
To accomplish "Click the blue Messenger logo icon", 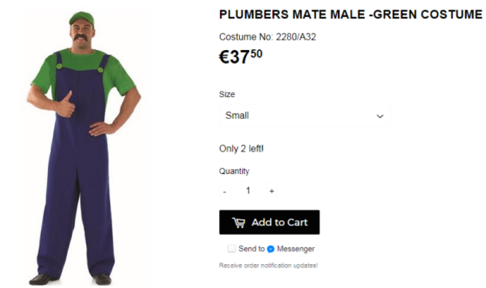I will pos(271,249).
